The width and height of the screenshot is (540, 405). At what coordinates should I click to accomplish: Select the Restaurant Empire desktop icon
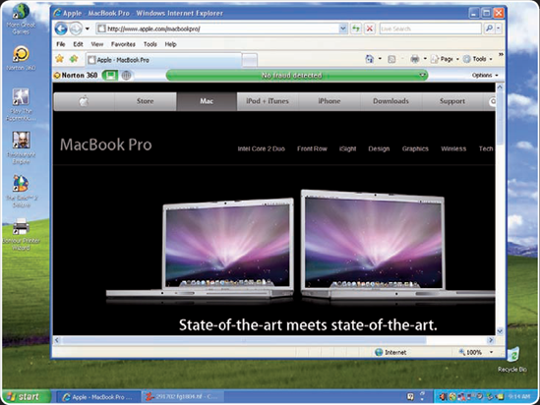[21, 148]
